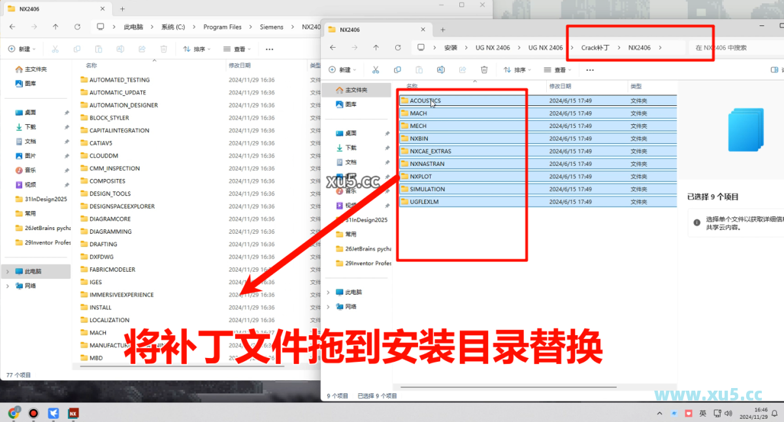Open the notification bell in system tray
The height and width of the screenshot is (422, 784).
click(776, 413)
